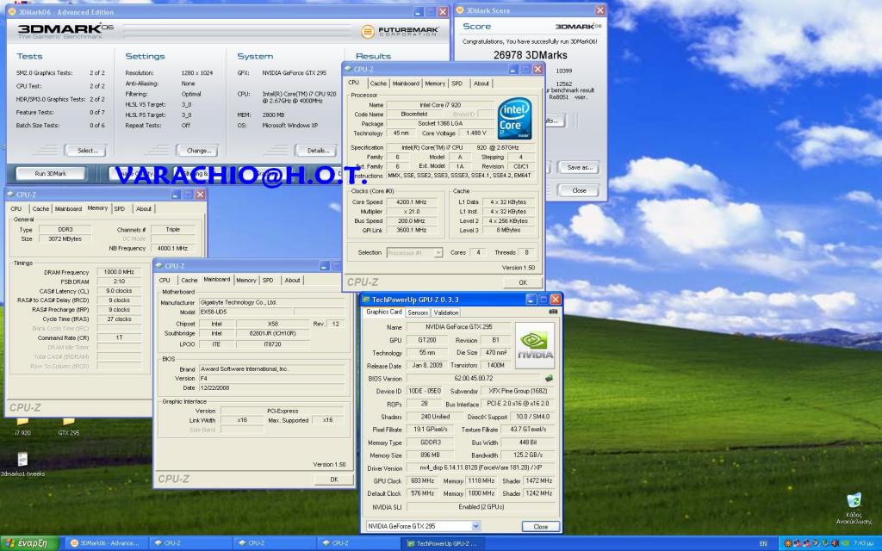882x551 pixels.
Task: Click the Bloomfield code name value
Action: pos(414,115)
